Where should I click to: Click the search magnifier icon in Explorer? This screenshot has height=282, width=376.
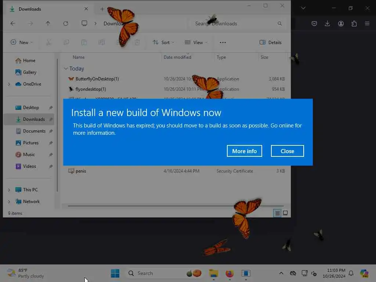(x=279, y=23)
